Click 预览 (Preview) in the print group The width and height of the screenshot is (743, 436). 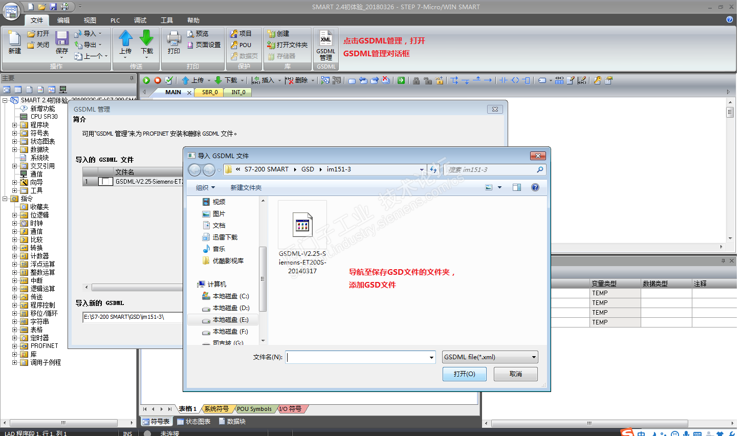[x=198, y=34]
